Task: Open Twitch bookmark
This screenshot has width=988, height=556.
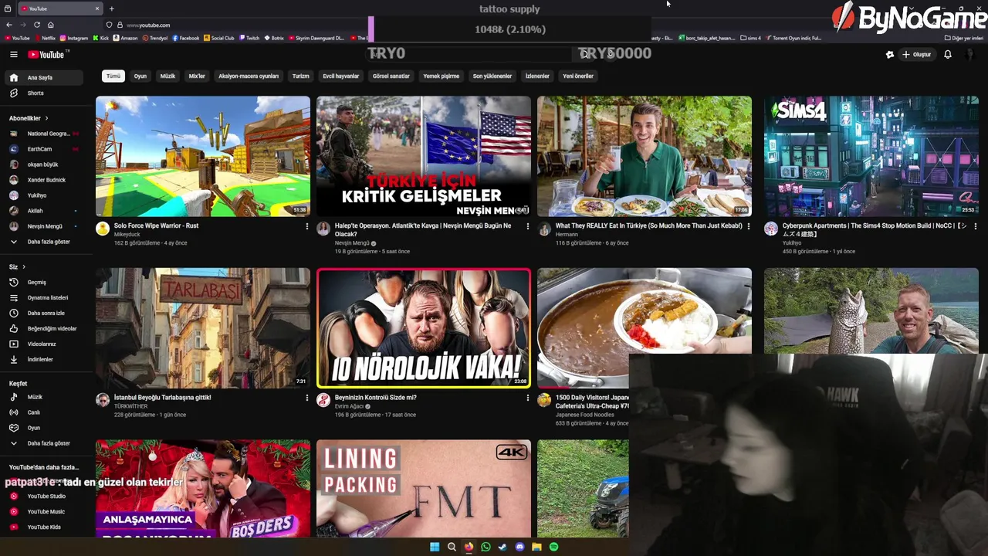Action: tap(249, 38)
